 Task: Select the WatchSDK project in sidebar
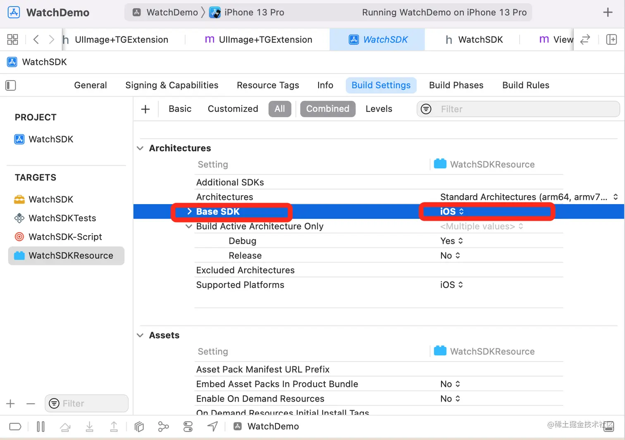[x=44, y=140]
